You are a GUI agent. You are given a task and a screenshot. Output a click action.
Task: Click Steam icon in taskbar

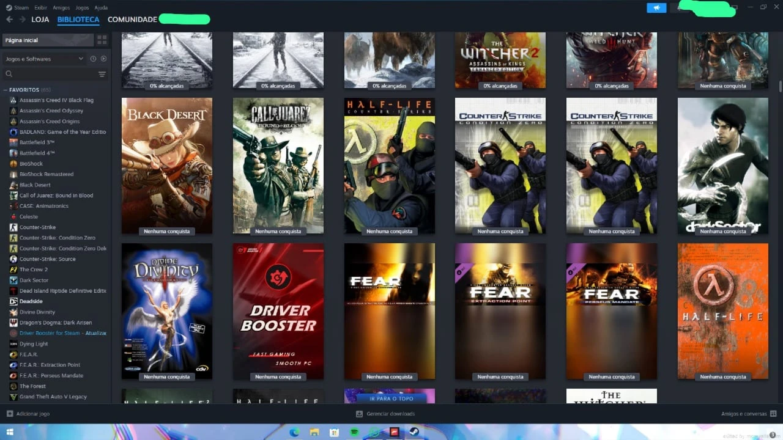click(x=414, y=432)
